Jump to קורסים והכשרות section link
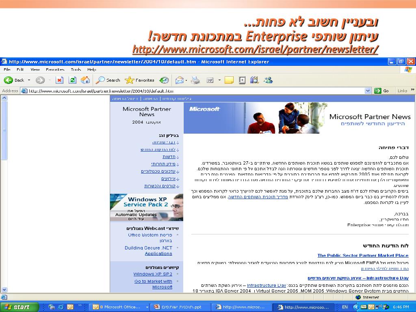The height and width of the screenshot is (312, 416). click(x=160, y=186)
